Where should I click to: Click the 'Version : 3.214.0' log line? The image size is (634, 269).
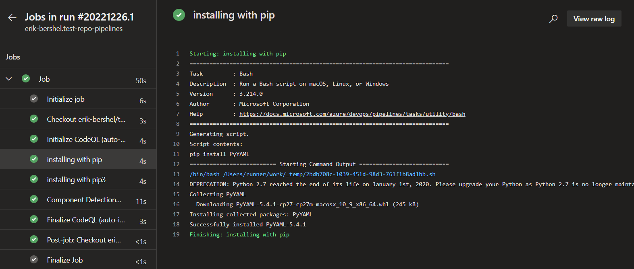tap(226, 94)
